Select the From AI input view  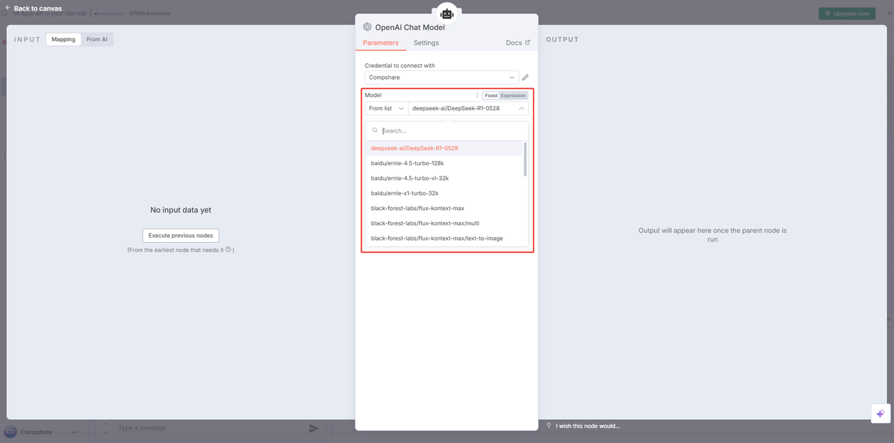click(x=97, y=40)
